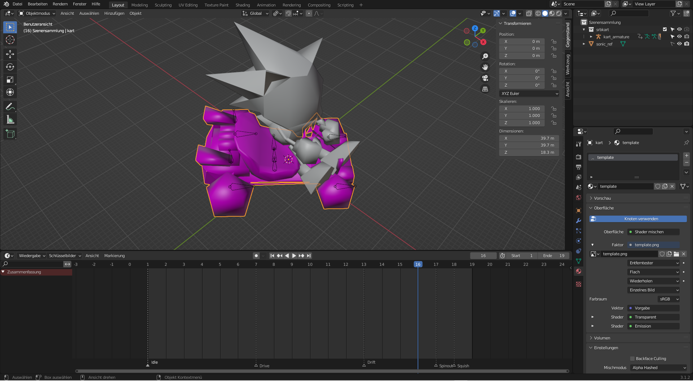This screenshot has width=693, height=381.
Task: Open the Rendern menu
Action: pyautogui.click(x=60, y=4)
